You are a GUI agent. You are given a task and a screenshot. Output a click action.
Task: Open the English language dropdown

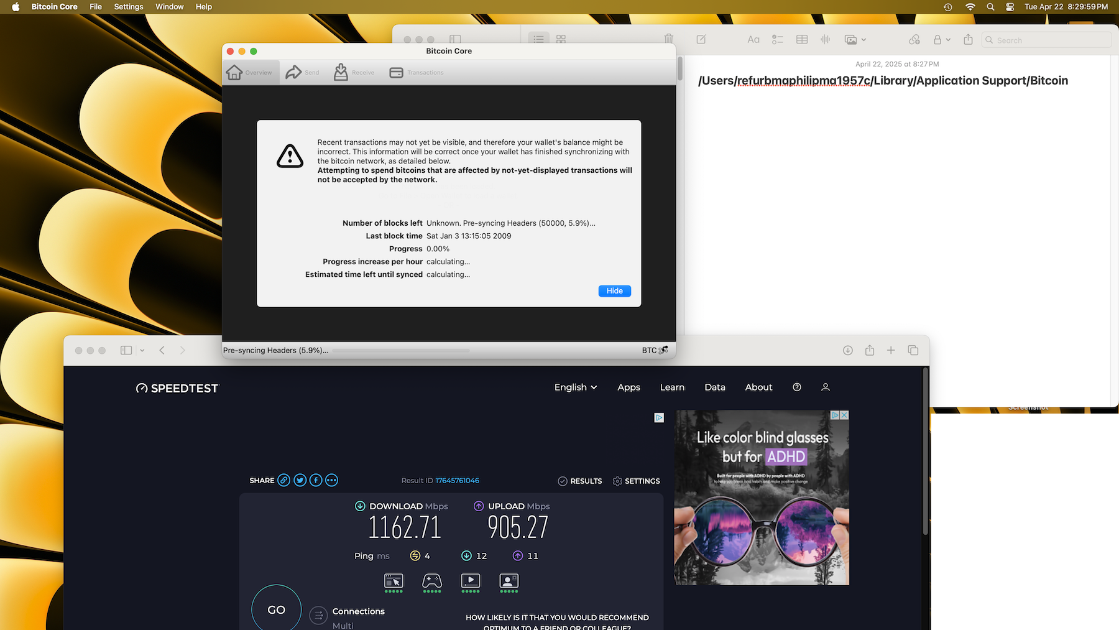[x=576, y=387]
